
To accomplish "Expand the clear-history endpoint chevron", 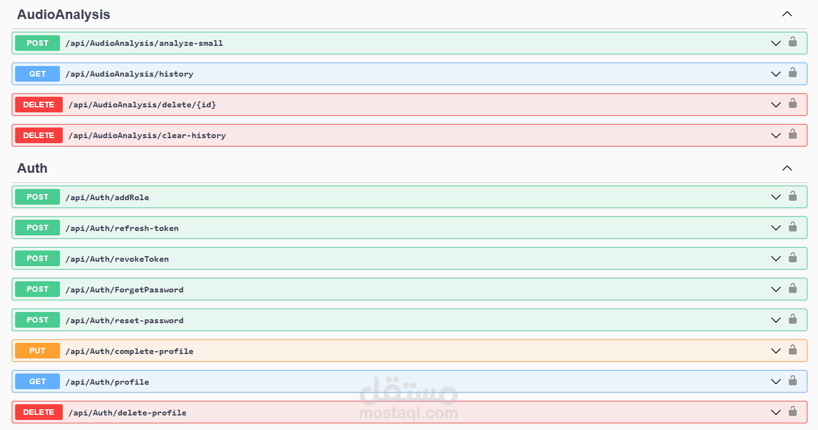I will pyautogui.click(x=776, y=135).
